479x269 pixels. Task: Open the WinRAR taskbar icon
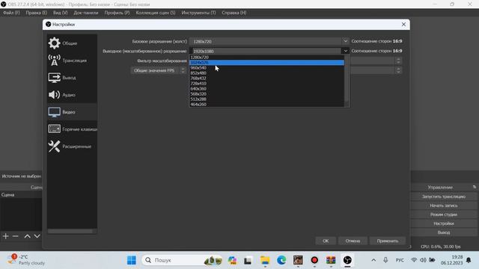click(x=331, y=260)
